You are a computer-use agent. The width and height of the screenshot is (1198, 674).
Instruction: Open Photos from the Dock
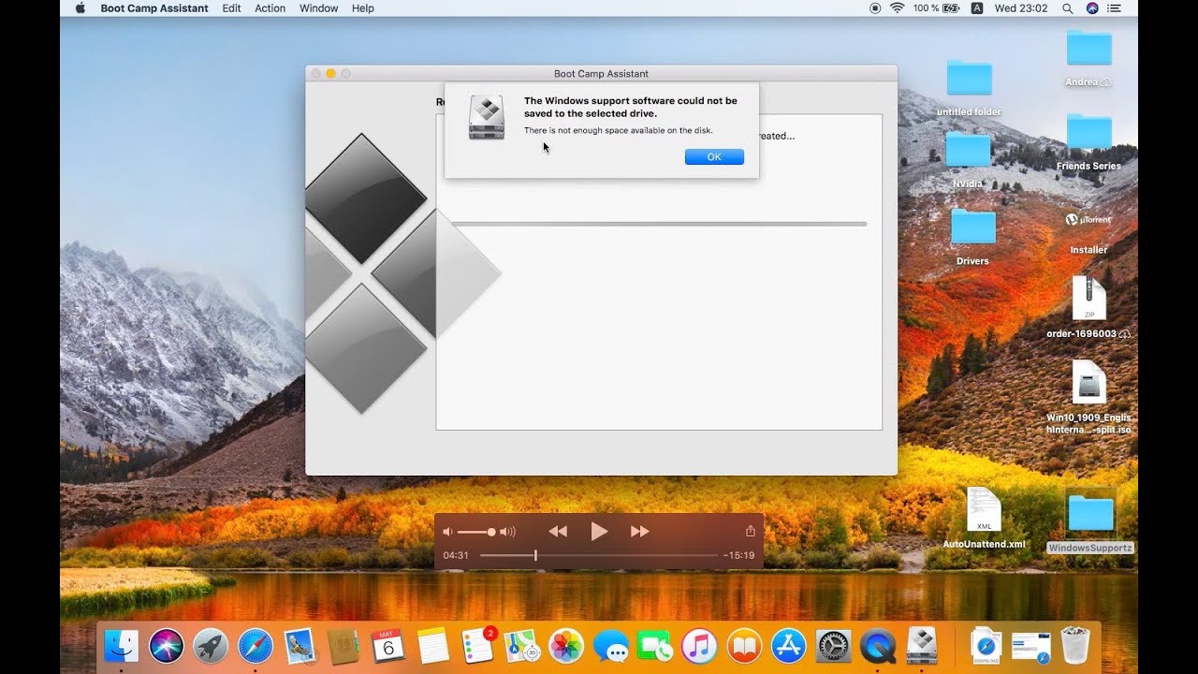pos(566,646)
